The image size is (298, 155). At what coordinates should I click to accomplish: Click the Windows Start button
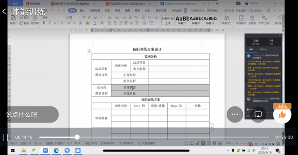click(x=13, y=151)
